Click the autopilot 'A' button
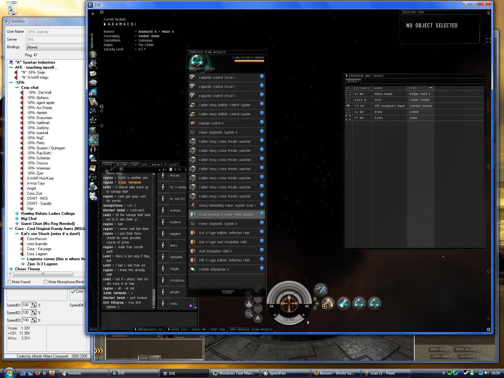This screenshot has height=378, width=504. coord(258,318)
